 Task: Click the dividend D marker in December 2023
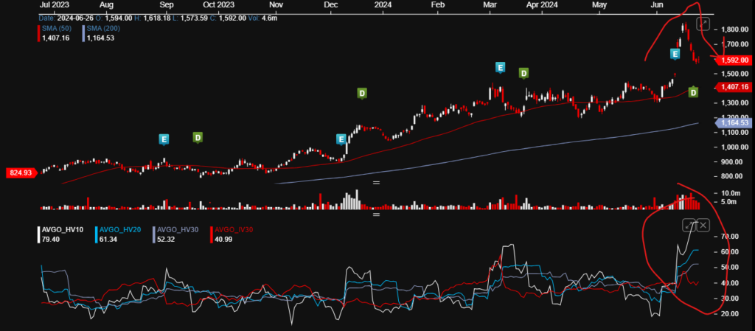tap(362, 94)
